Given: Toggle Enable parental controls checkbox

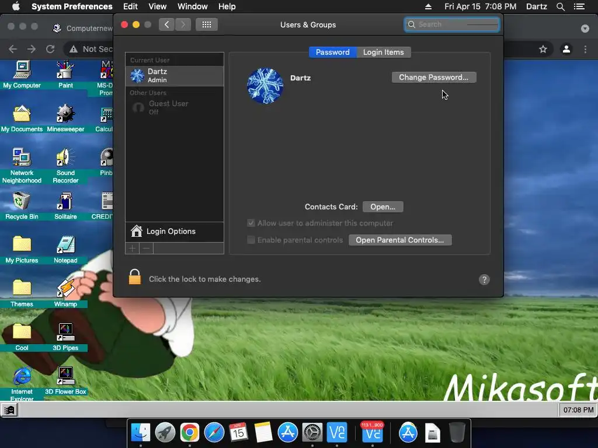Looking at the screenshot, I should (251, 240).
